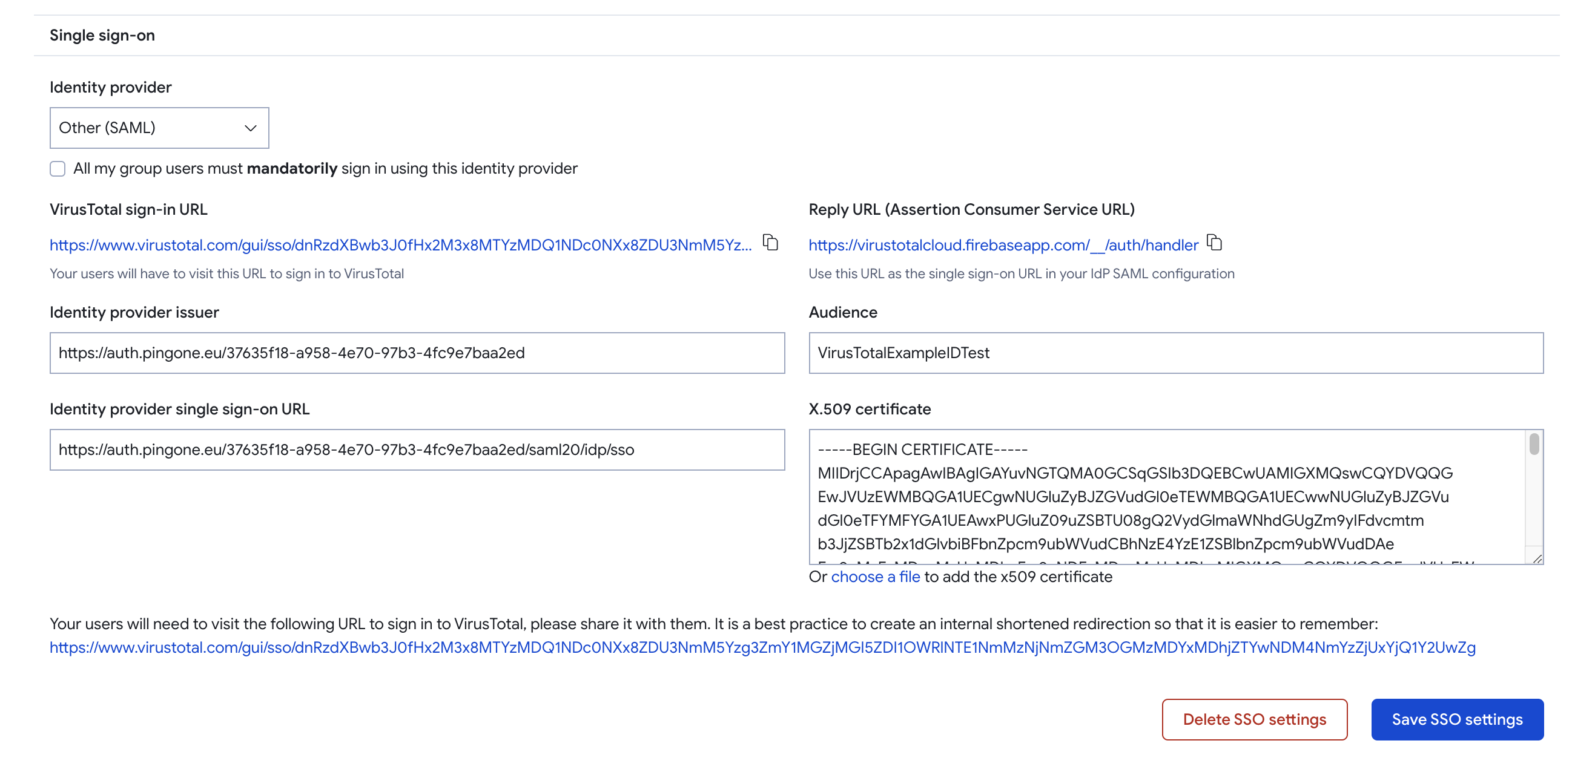The height and width of the screenshot is (778, 1595).
Task: Click 'Use this URL as the single sign-on URL' hint
Action: point(1021,273)
